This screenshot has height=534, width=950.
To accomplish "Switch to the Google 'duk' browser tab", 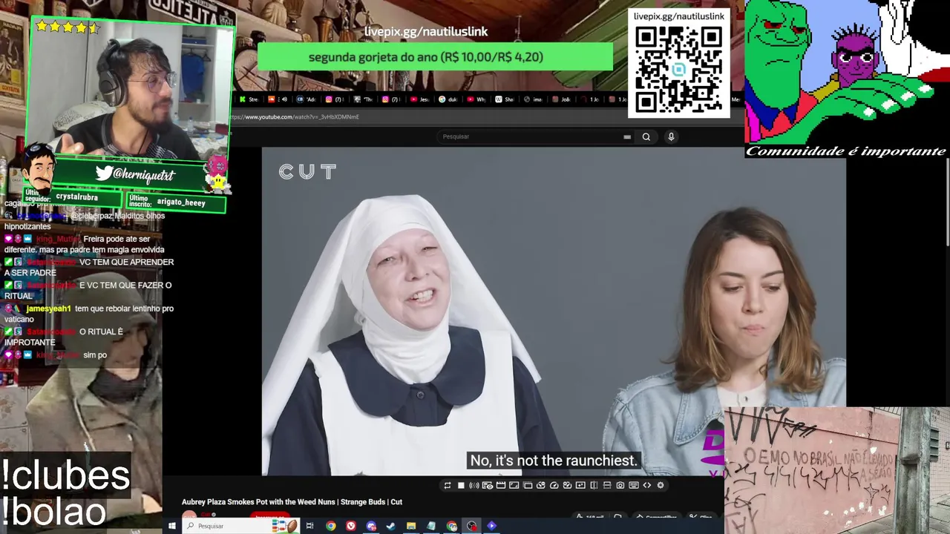I will 448,99.
